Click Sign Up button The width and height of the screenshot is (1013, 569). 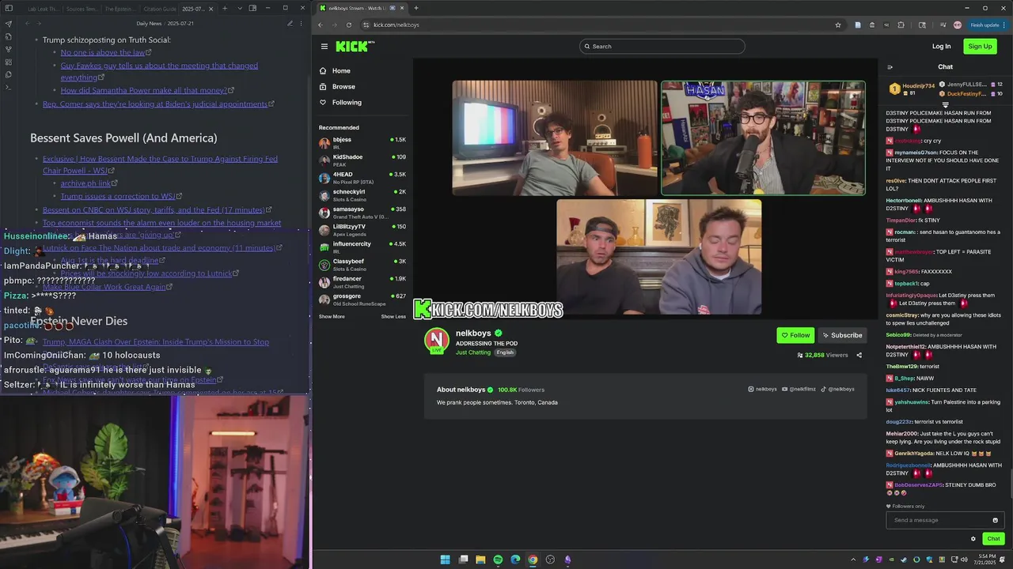(x=980, y=47)
